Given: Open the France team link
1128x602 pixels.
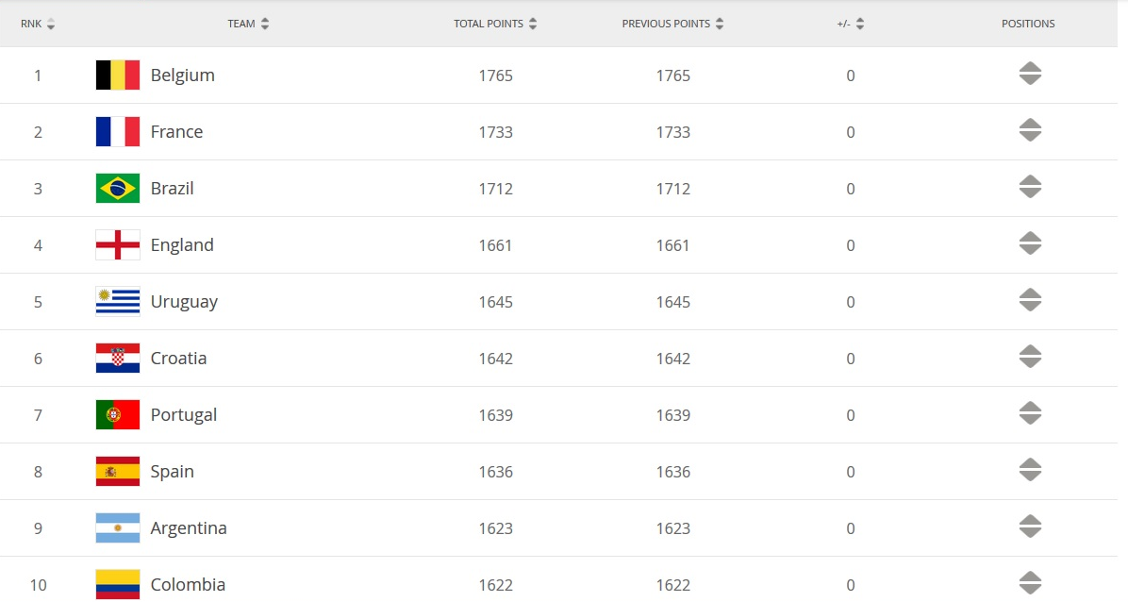Looking at the screenshot, I should pyautogui.click(x=176, y=132).
